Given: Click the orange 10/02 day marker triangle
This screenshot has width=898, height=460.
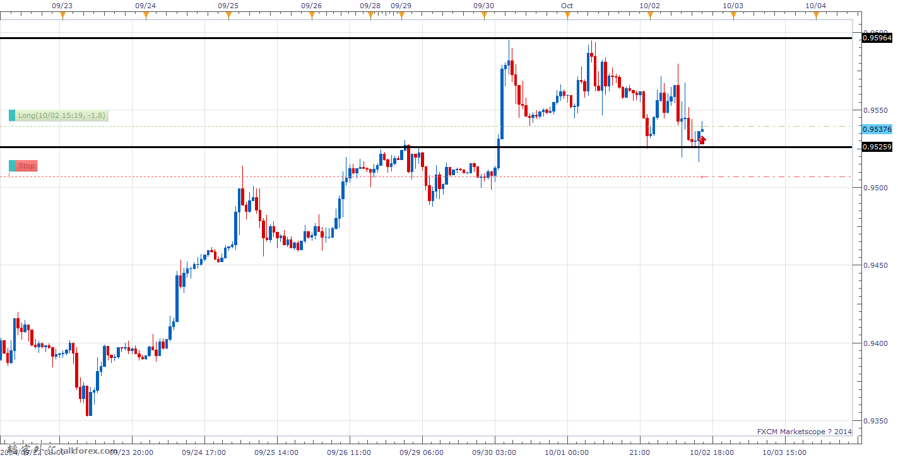Looking at the screenshot, I should (650, 16).
